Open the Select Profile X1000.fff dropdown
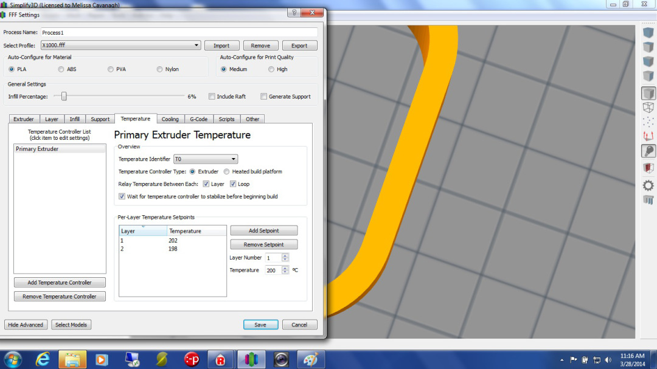The width and height of the screenshot is (657, 369). coord(120,45)
